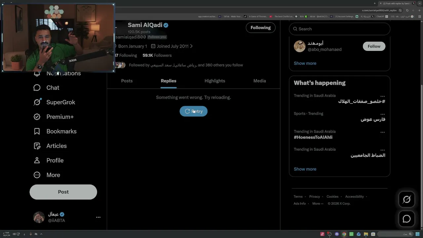The height and width of the screenshot is (238, 423).
Task: Open the Privacy footer link
Action: tap(315, 196)
